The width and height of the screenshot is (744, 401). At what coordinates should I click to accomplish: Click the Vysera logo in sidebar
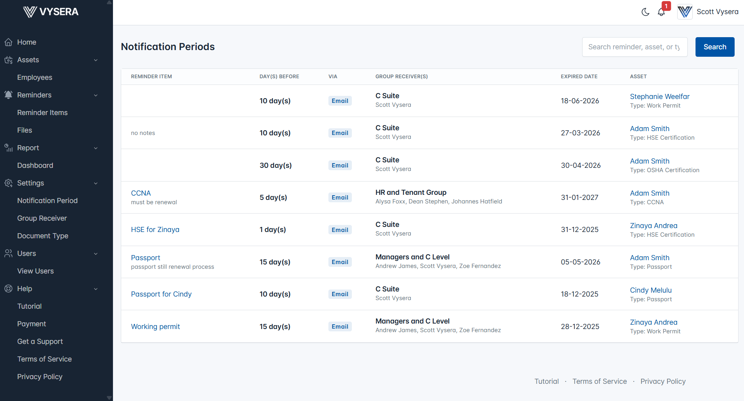tap(51, 12)
